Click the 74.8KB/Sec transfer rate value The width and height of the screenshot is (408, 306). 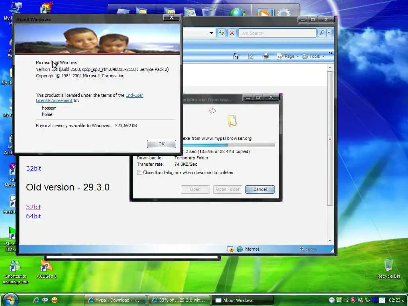point(186,164)
